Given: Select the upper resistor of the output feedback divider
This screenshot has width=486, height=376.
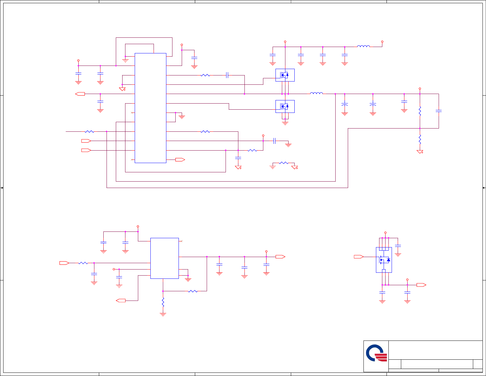Looking at the screenshot, I should point(420,111).
